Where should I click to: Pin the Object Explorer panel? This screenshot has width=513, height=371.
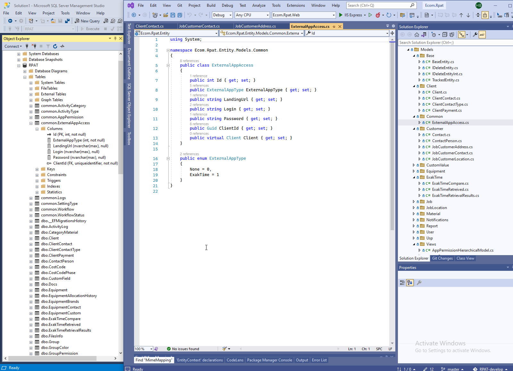tap(115, 38)
